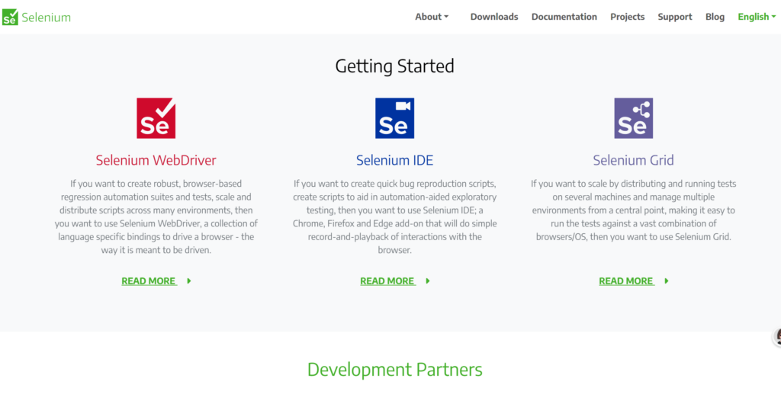Click the purple Selenium Grid icon
Screen dimensions: 781x404
(633, 118)
